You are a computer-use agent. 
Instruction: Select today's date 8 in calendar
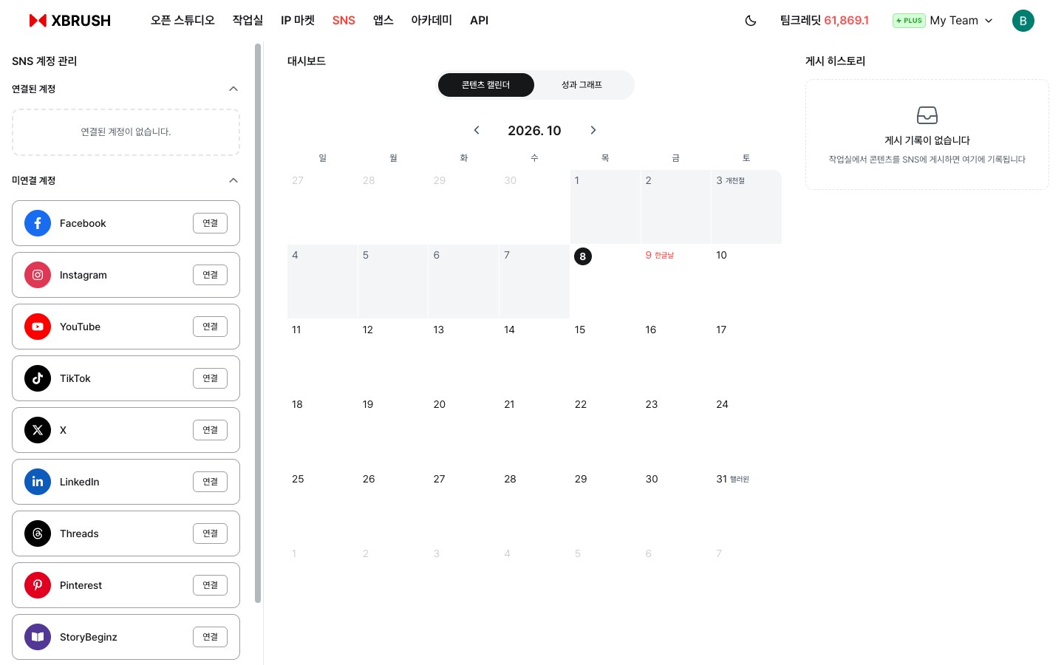[x=582, y=256]
